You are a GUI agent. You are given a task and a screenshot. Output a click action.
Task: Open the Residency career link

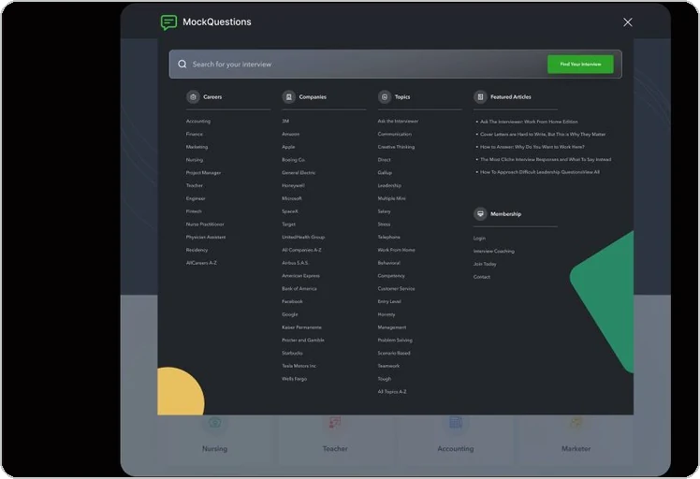(197, 250)
